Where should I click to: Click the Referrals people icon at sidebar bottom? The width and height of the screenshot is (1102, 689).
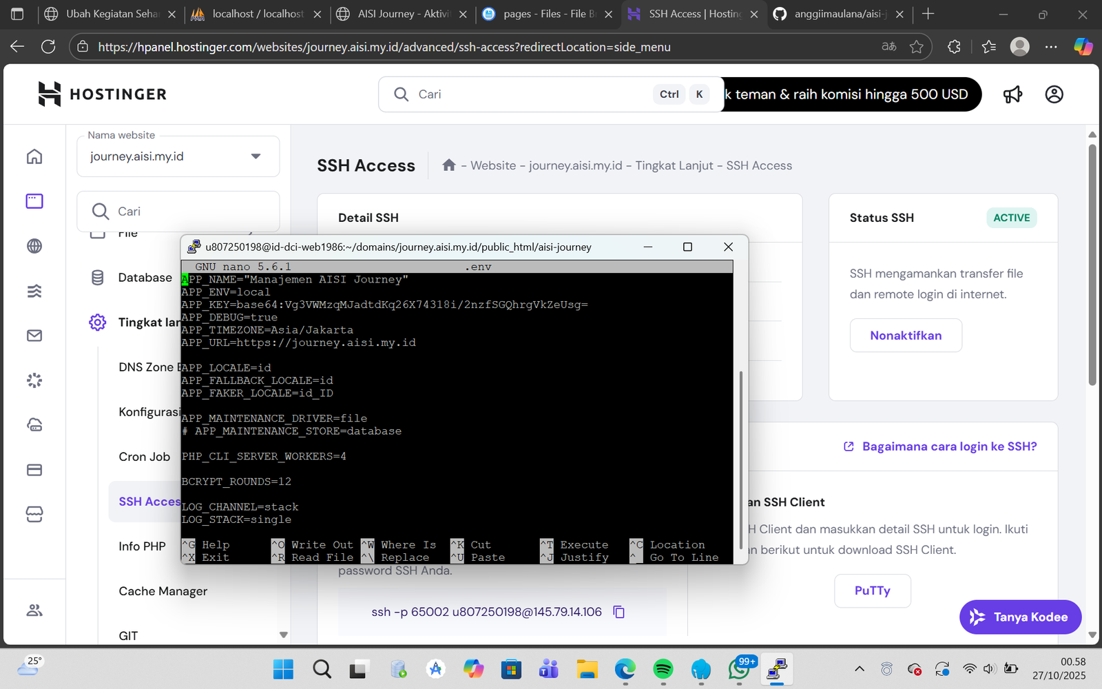34,610
